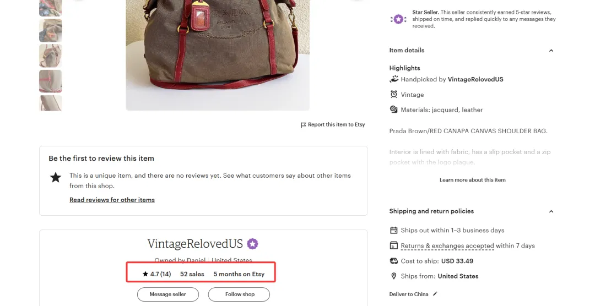
Task: Open VintageRelovedUS link in Highlights
Action: pyautogui.click(x=475, y=79)
